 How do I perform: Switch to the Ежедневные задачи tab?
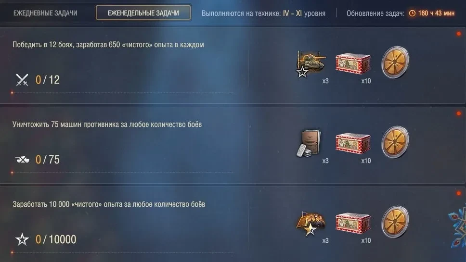click(x=45, y=13)
